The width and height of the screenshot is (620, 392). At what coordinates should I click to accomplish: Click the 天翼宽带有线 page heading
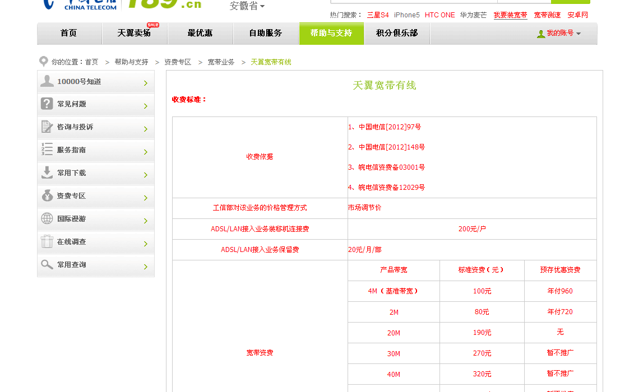click(385, 85)
